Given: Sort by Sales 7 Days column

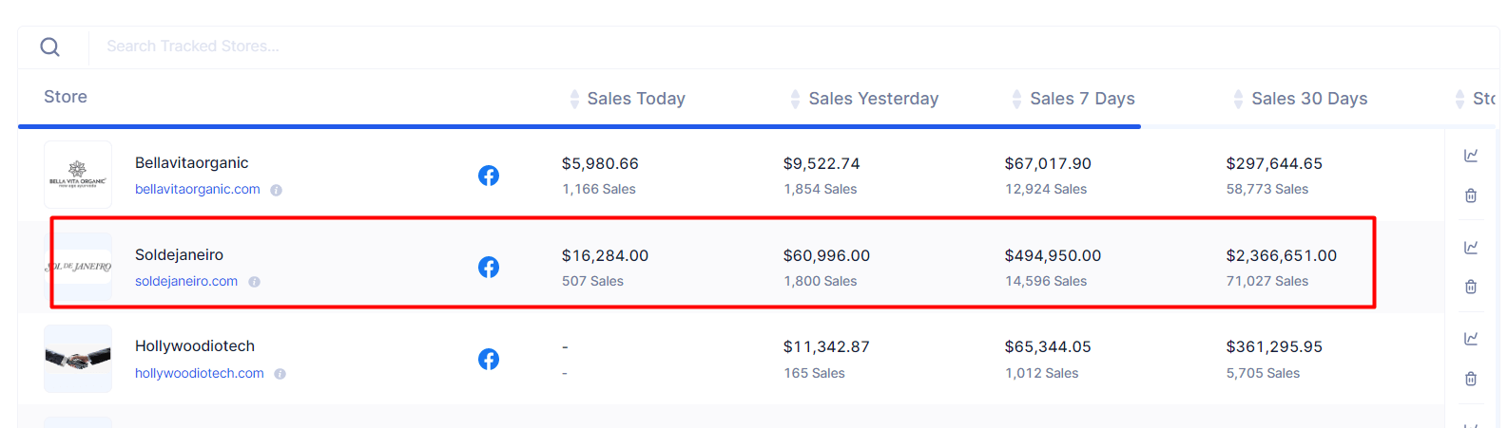Looking at the screenshot, I should tap(1081, 99).
